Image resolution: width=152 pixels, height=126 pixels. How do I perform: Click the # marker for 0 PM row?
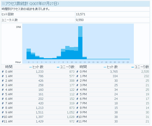pyautogui.click(x=77, y=72)
